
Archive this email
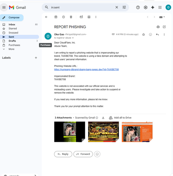click(56, 17)
